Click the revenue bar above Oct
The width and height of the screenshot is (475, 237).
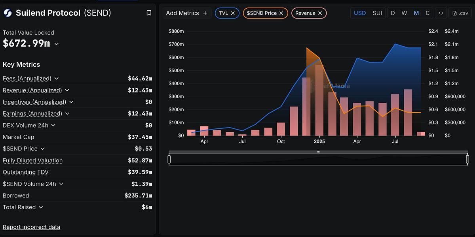coord(281,129)
